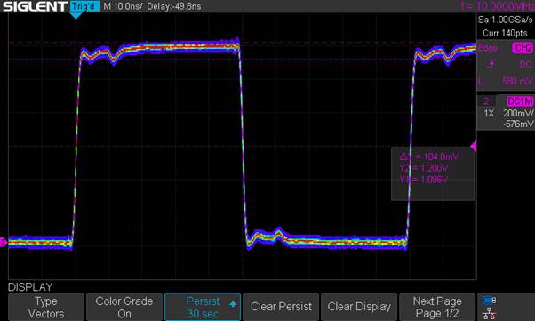Click the blue trigger position marker

point(76,16)
